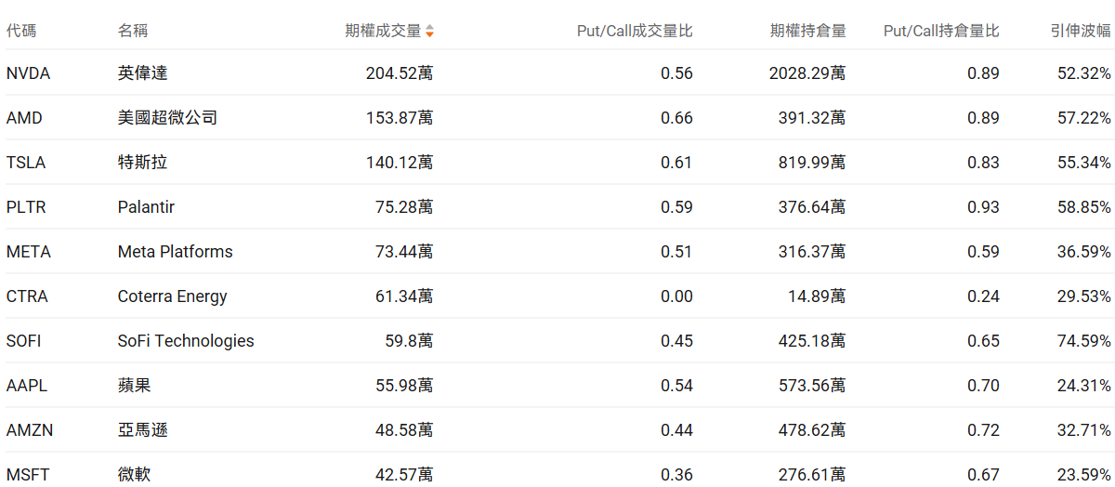Select the 英偉達 stock name
This screenshot has height=487, width=1115.
(x=143, y=73)
